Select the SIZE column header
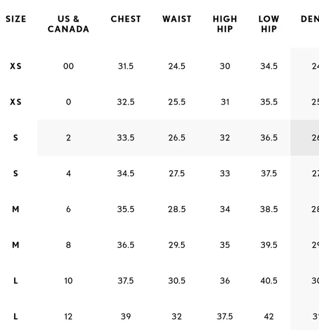 [16, 19]
